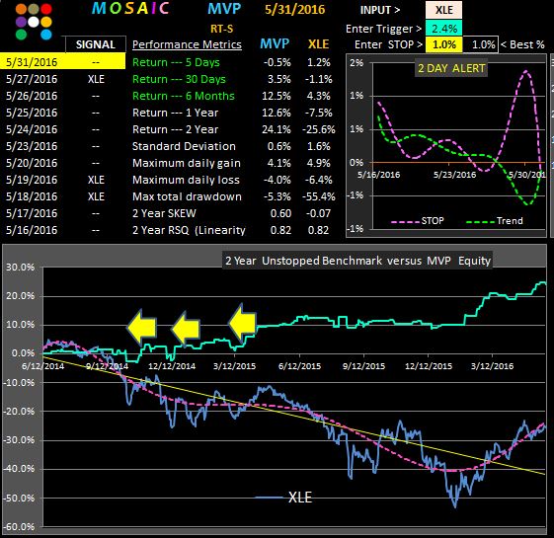Screen dimensions: 554x538
Task: Select XLE max drawdown value -55.4%
Action: (318, 196)
